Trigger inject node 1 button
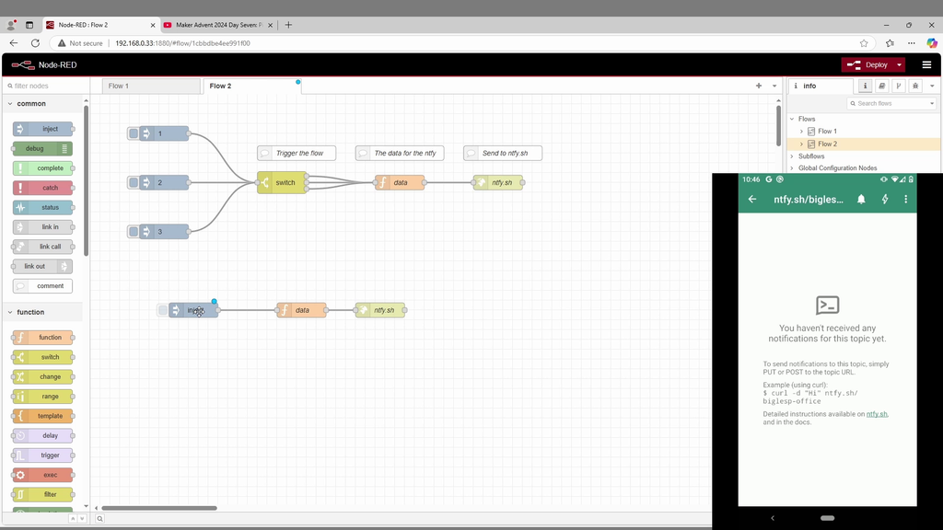This screenshot has height=530, width=943. (x=134, y=133)
